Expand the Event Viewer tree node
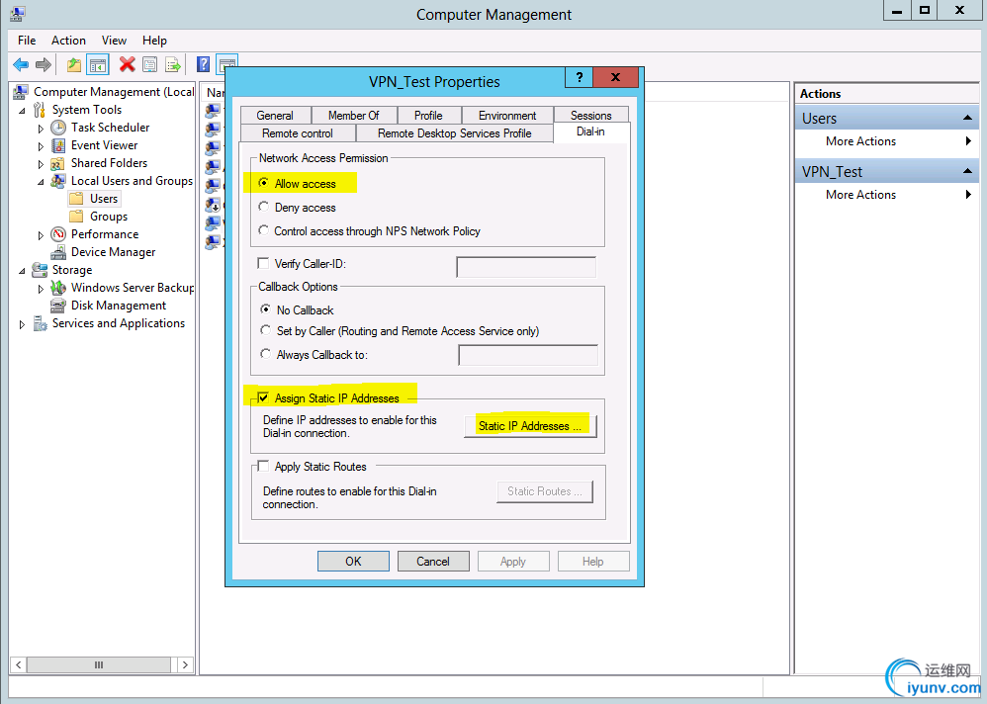Image resolution: width=987 pixels, height=704 pixels. [x=41, y=146]
